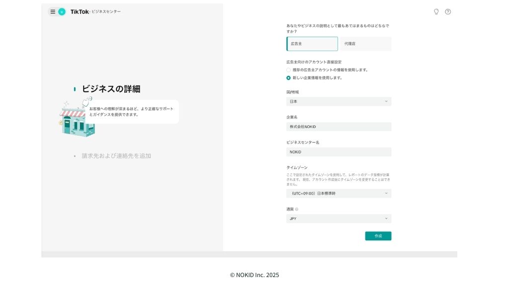
Task: Open the hamburger menu icon
Action: [53, 12]
